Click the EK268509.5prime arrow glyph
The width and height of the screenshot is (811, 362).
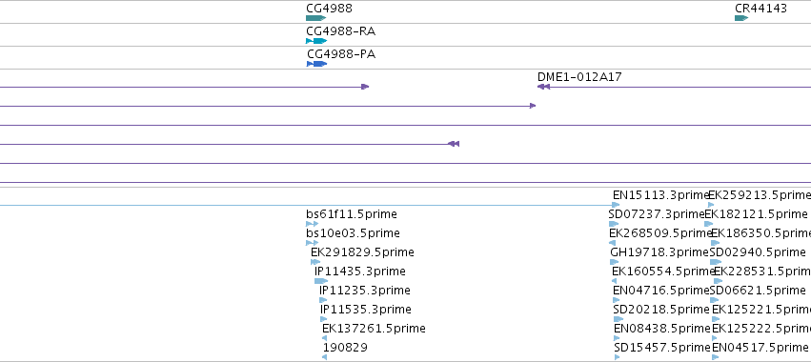(x=613, y=243)
